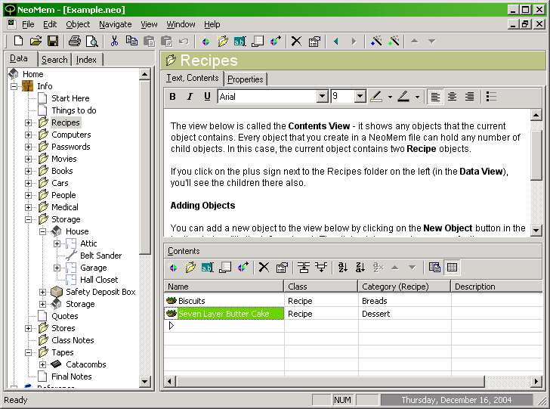Open a file with the Open folder icon

click(x=35, y=41)
